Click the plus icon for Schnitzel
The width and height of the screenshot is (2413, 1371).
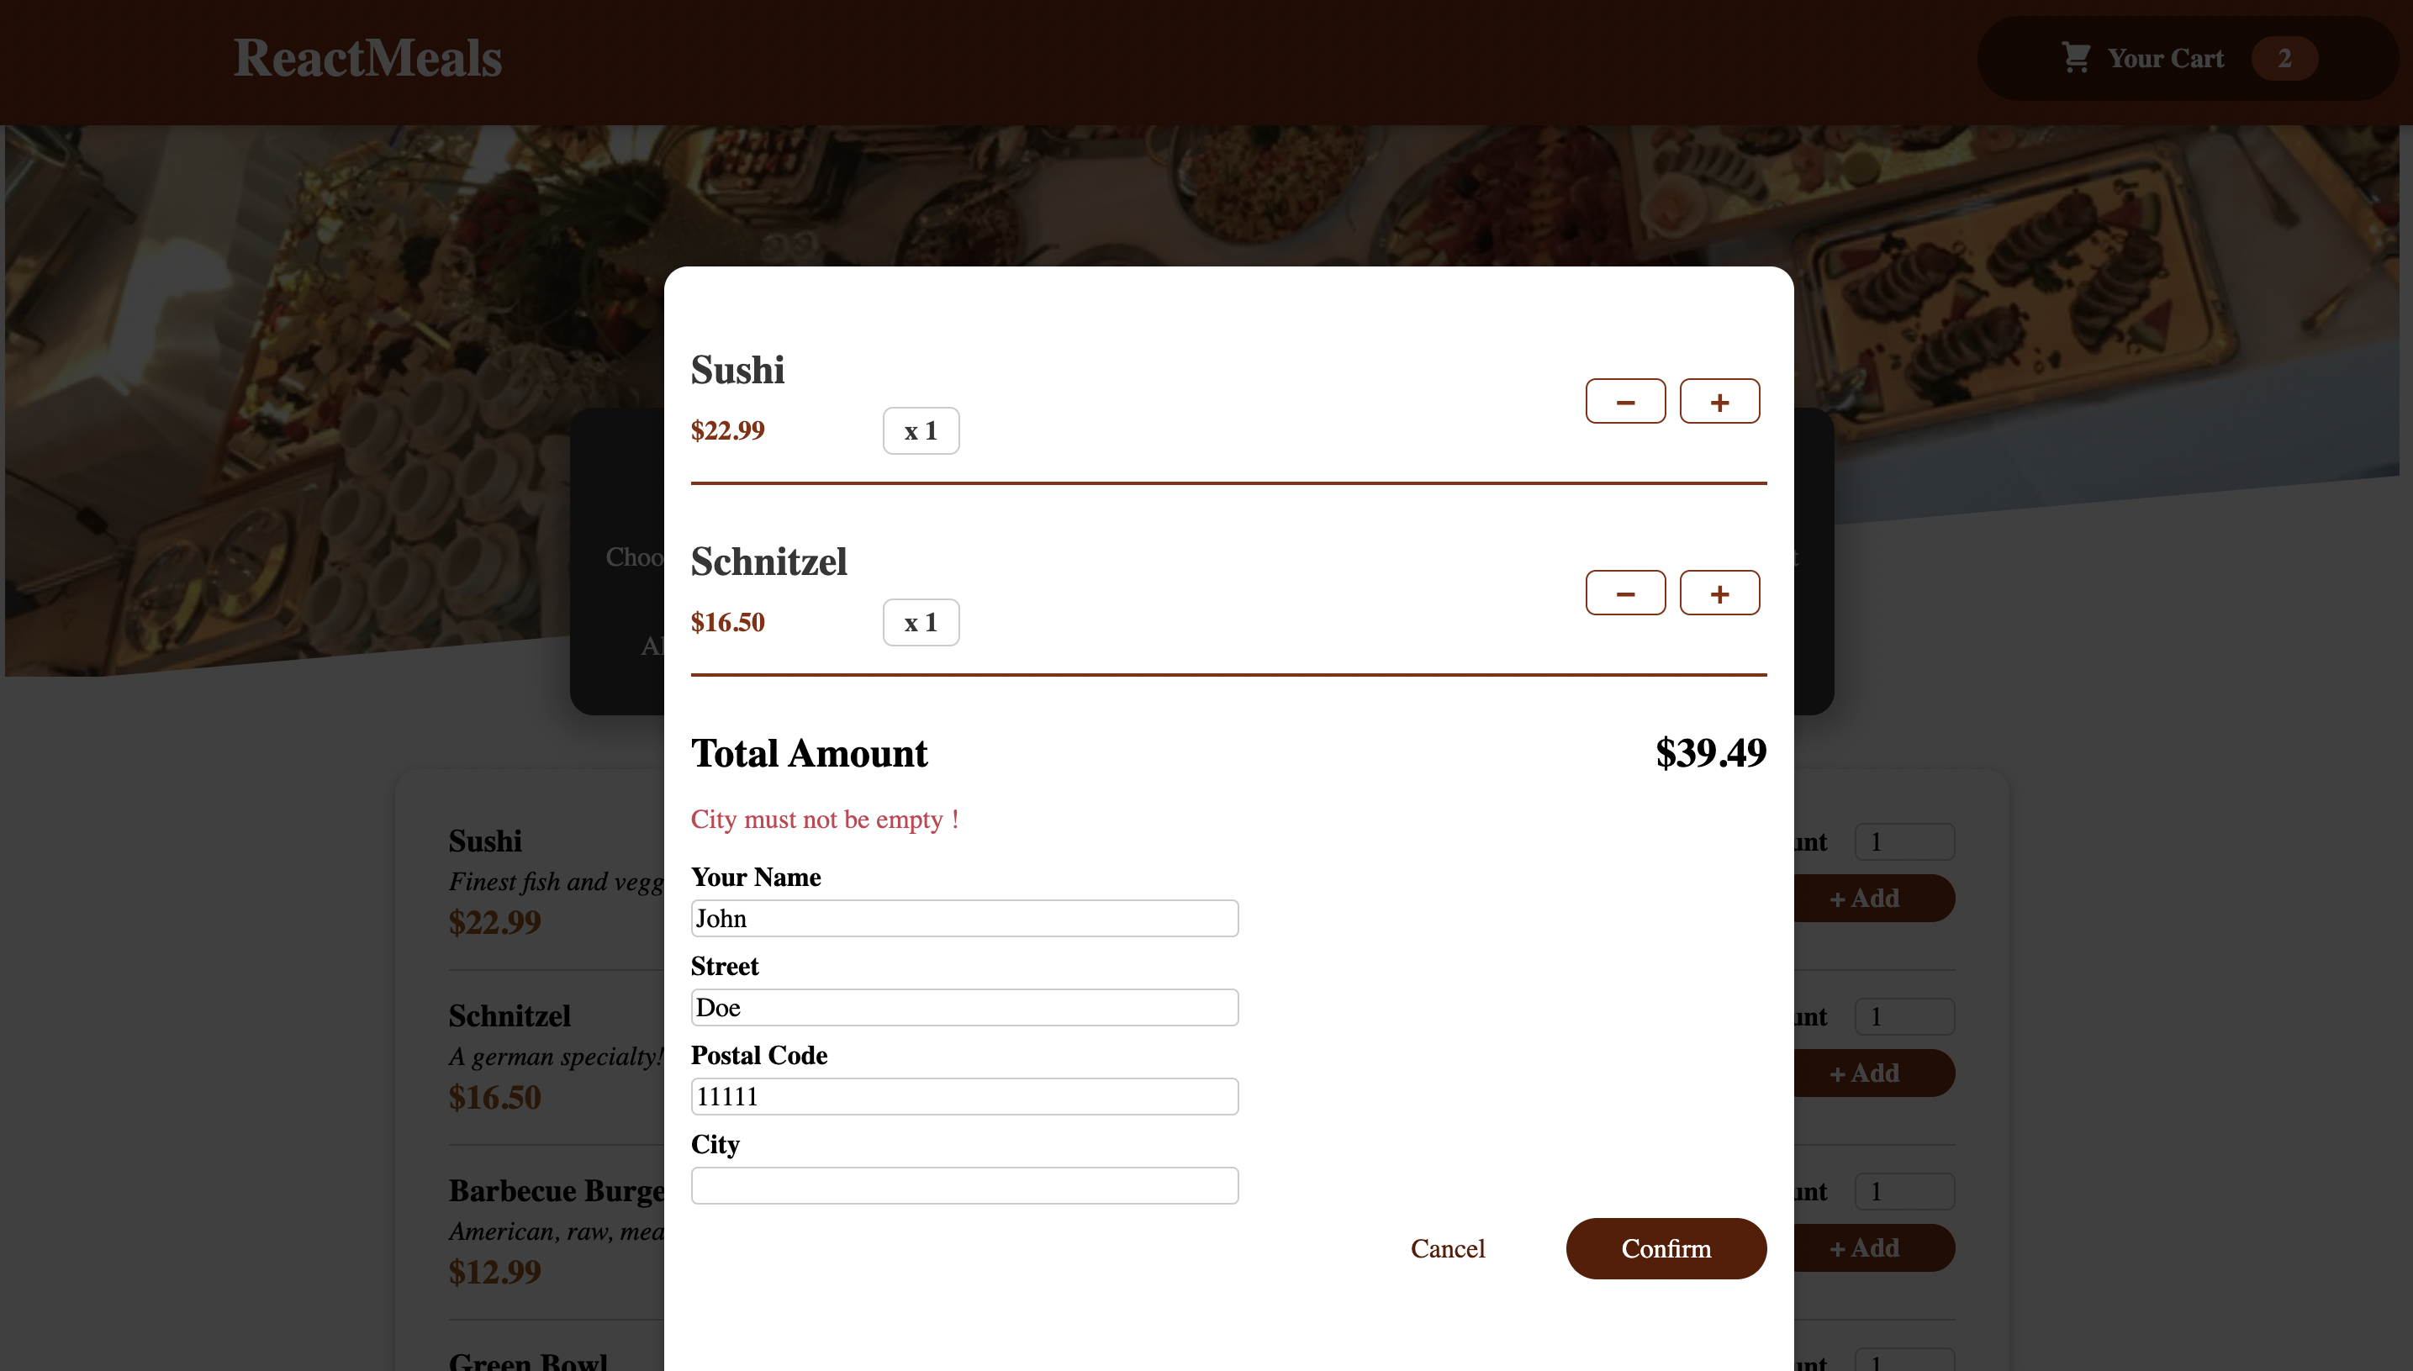click(1720, 592)
